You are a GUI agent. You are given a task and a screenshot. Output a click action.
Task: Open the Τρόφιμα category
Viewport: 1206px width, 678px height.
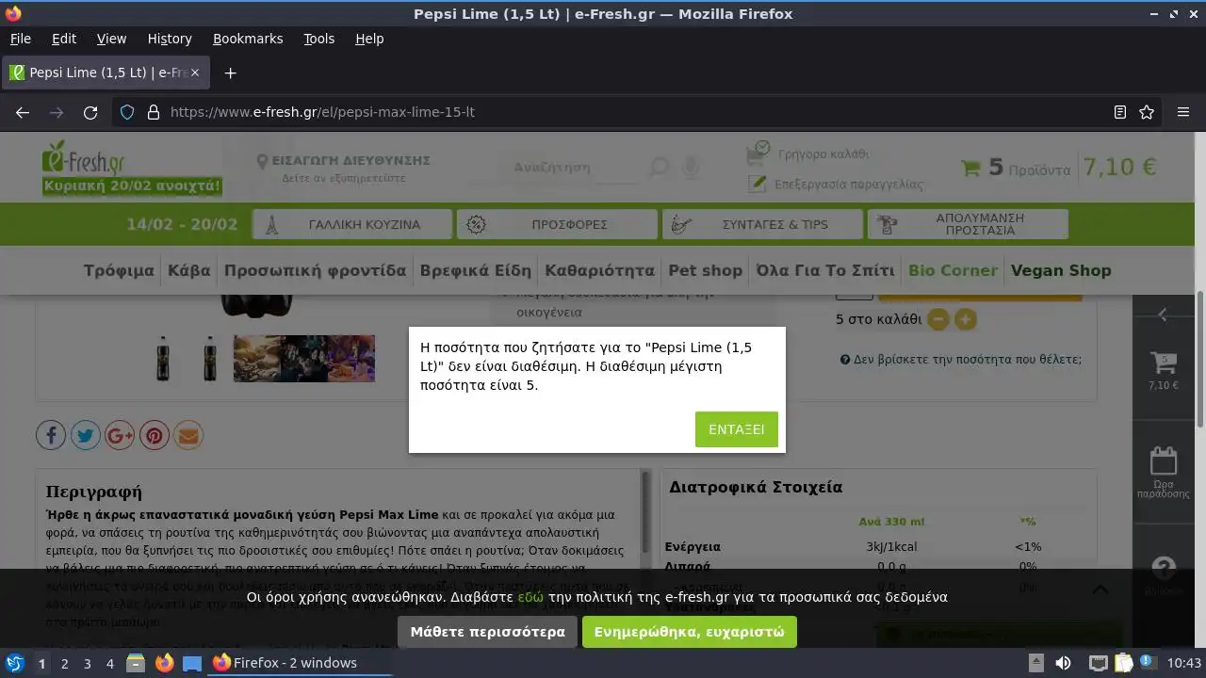tap(119, 270)
